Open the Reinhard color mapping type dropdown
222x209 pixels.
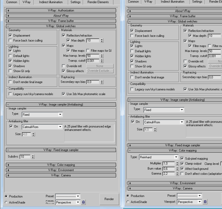[x=176, y=157]
